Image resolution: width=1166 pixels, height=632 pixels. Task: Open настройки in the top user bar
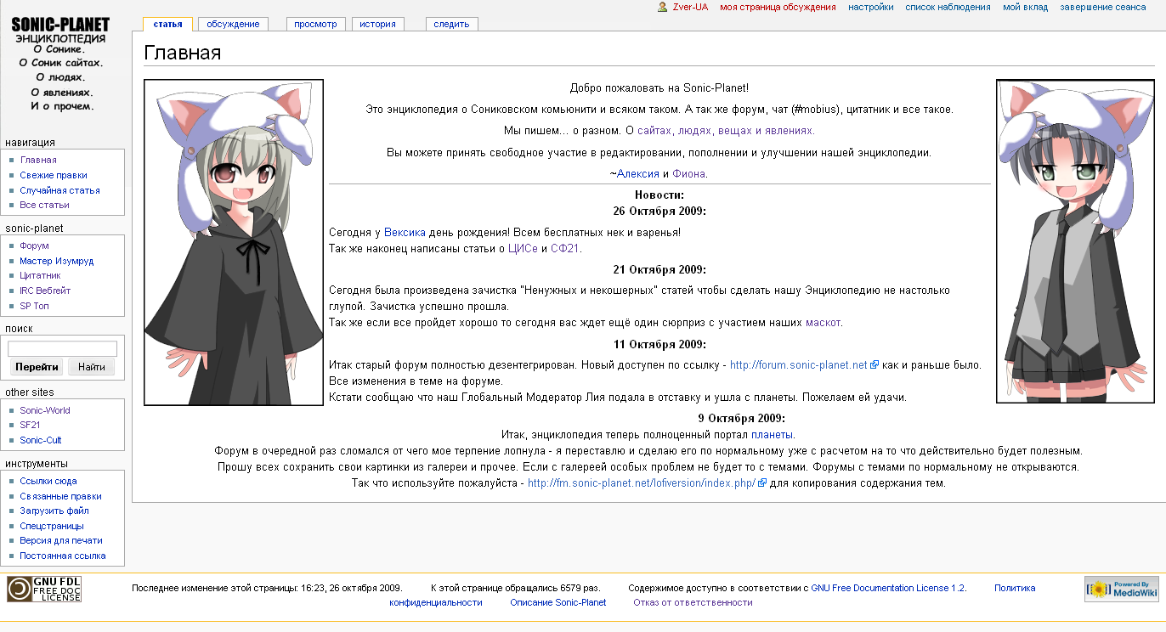870,7
